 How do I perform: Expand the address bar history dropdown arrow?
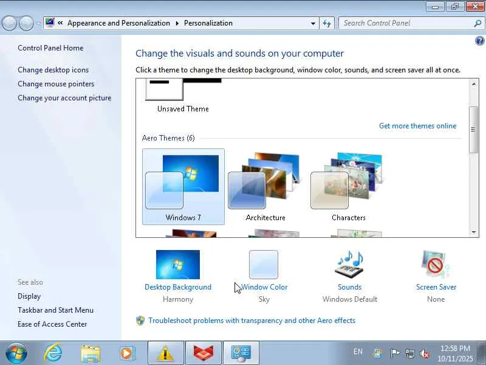(x=313, y=23)
